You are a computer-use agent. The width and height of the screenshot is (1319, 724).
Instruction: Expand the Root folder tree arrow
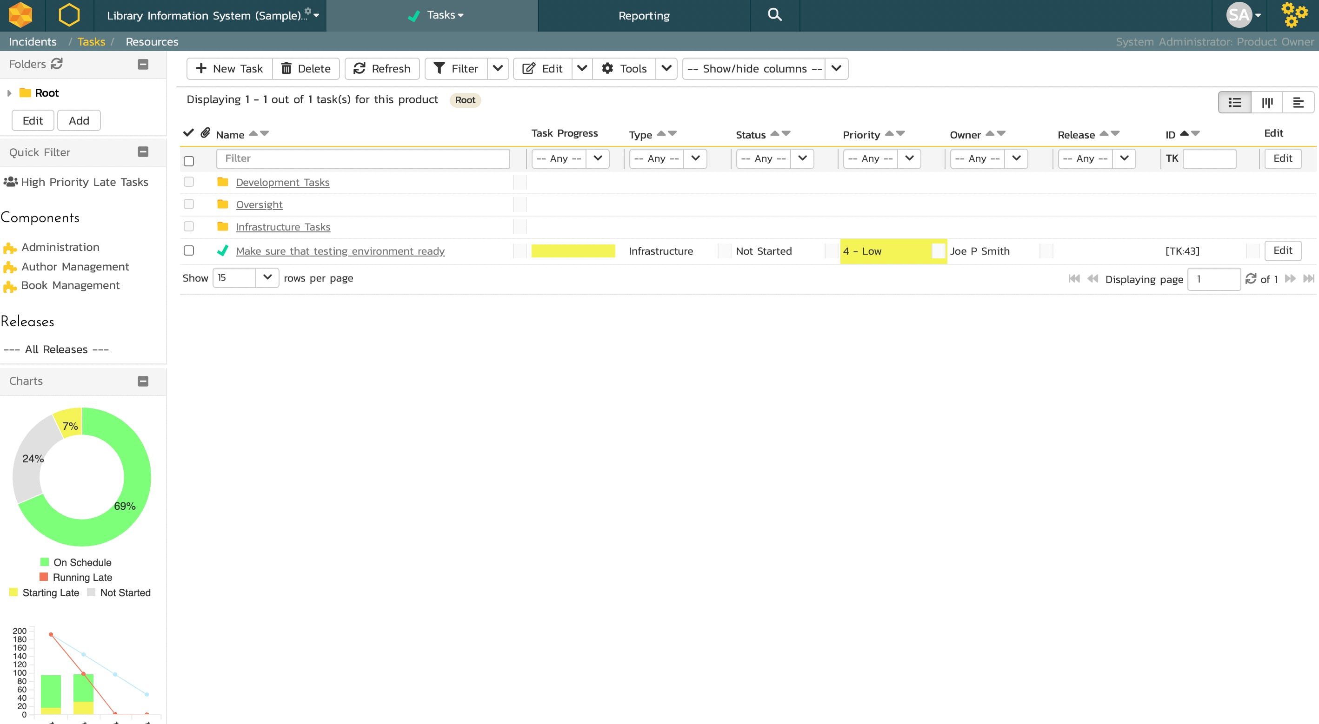pos(9,93)
